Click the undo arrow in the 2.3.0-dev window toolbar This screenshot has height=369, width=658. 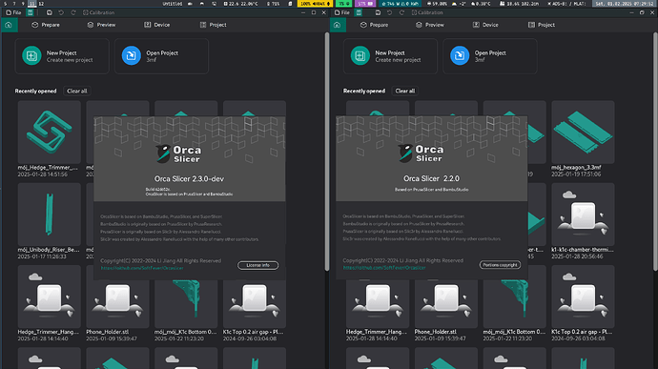[x=61, y=12]
